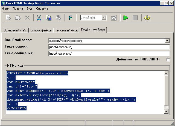Click the gray Stop square button

coord(135,18)
